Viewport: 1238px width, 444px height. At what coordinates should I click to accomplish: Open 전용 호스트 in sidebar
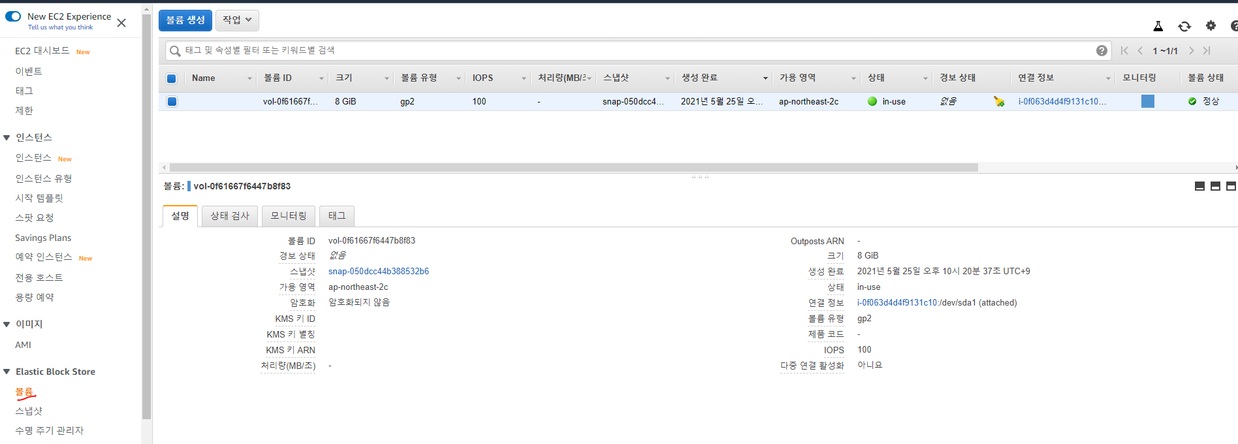pos(39,277)
